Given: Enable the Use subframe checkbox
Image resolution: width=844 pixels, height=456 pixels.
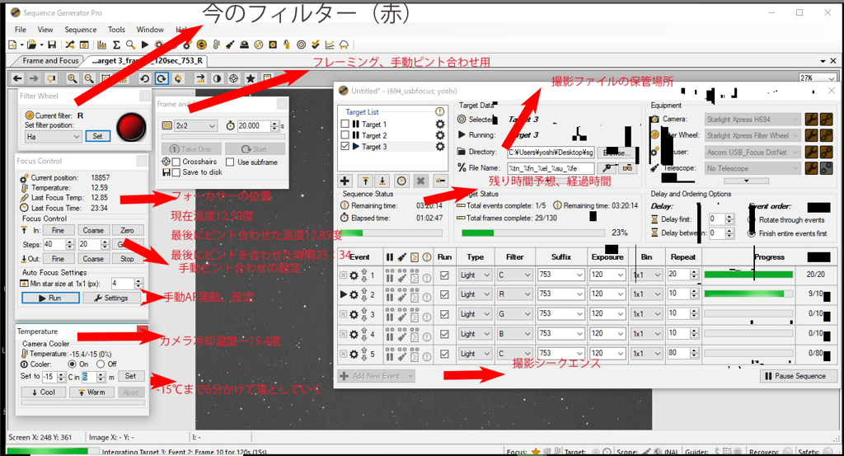Looking at the screenshot, I should coord(230,162).
